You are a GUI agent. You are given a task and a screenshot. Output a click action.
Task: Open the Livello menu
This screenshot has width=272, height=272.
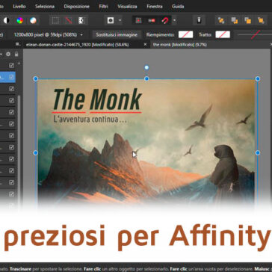19,6
